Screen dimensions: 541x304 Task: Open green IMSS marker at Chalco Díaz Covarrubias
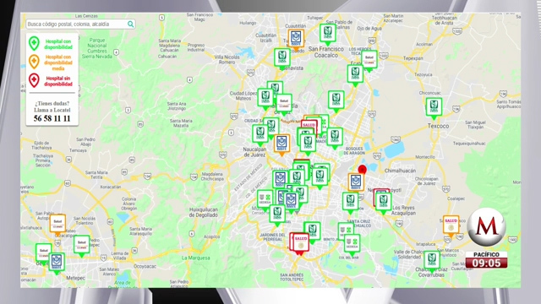point(432,261)
